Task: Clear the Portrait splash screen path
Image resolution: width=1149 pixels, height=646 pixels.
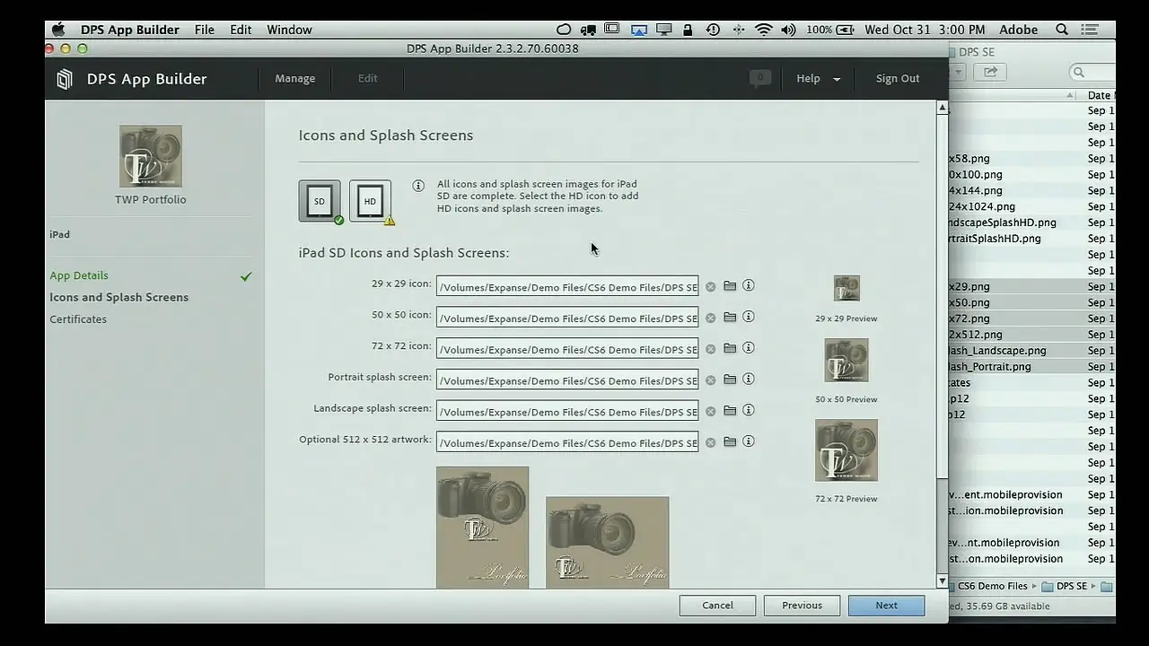Action: click(x=711, y=380)
